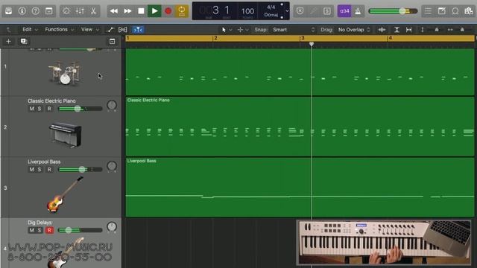Open the Drag No Overlap dropdown

click(354, 30)
